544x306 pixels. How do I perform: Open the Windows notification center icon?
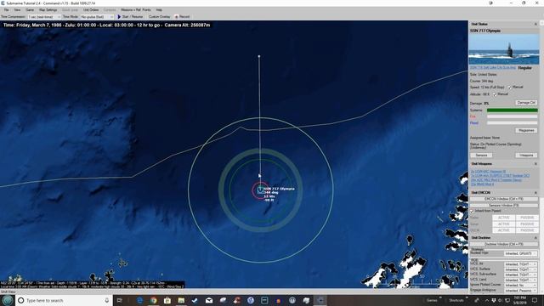[x=535, y=300]
